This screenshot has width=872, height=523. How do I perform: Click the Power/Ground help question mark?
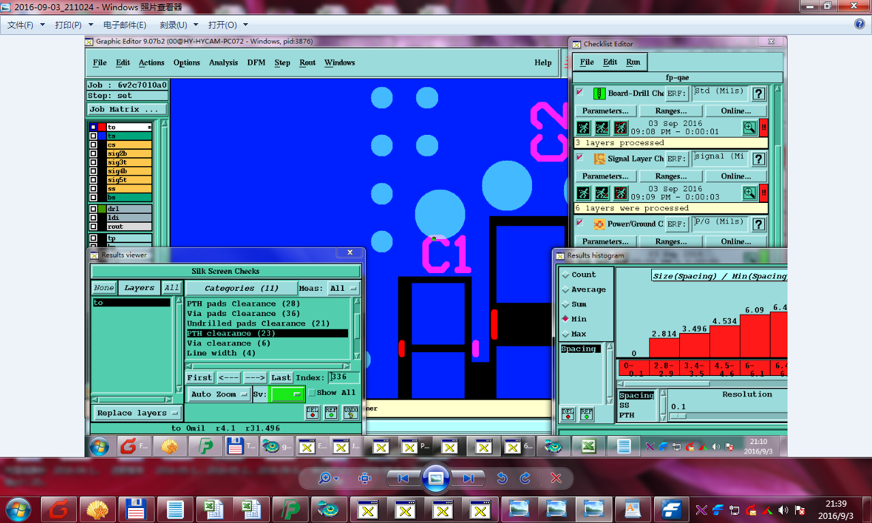tap(759, 224)
